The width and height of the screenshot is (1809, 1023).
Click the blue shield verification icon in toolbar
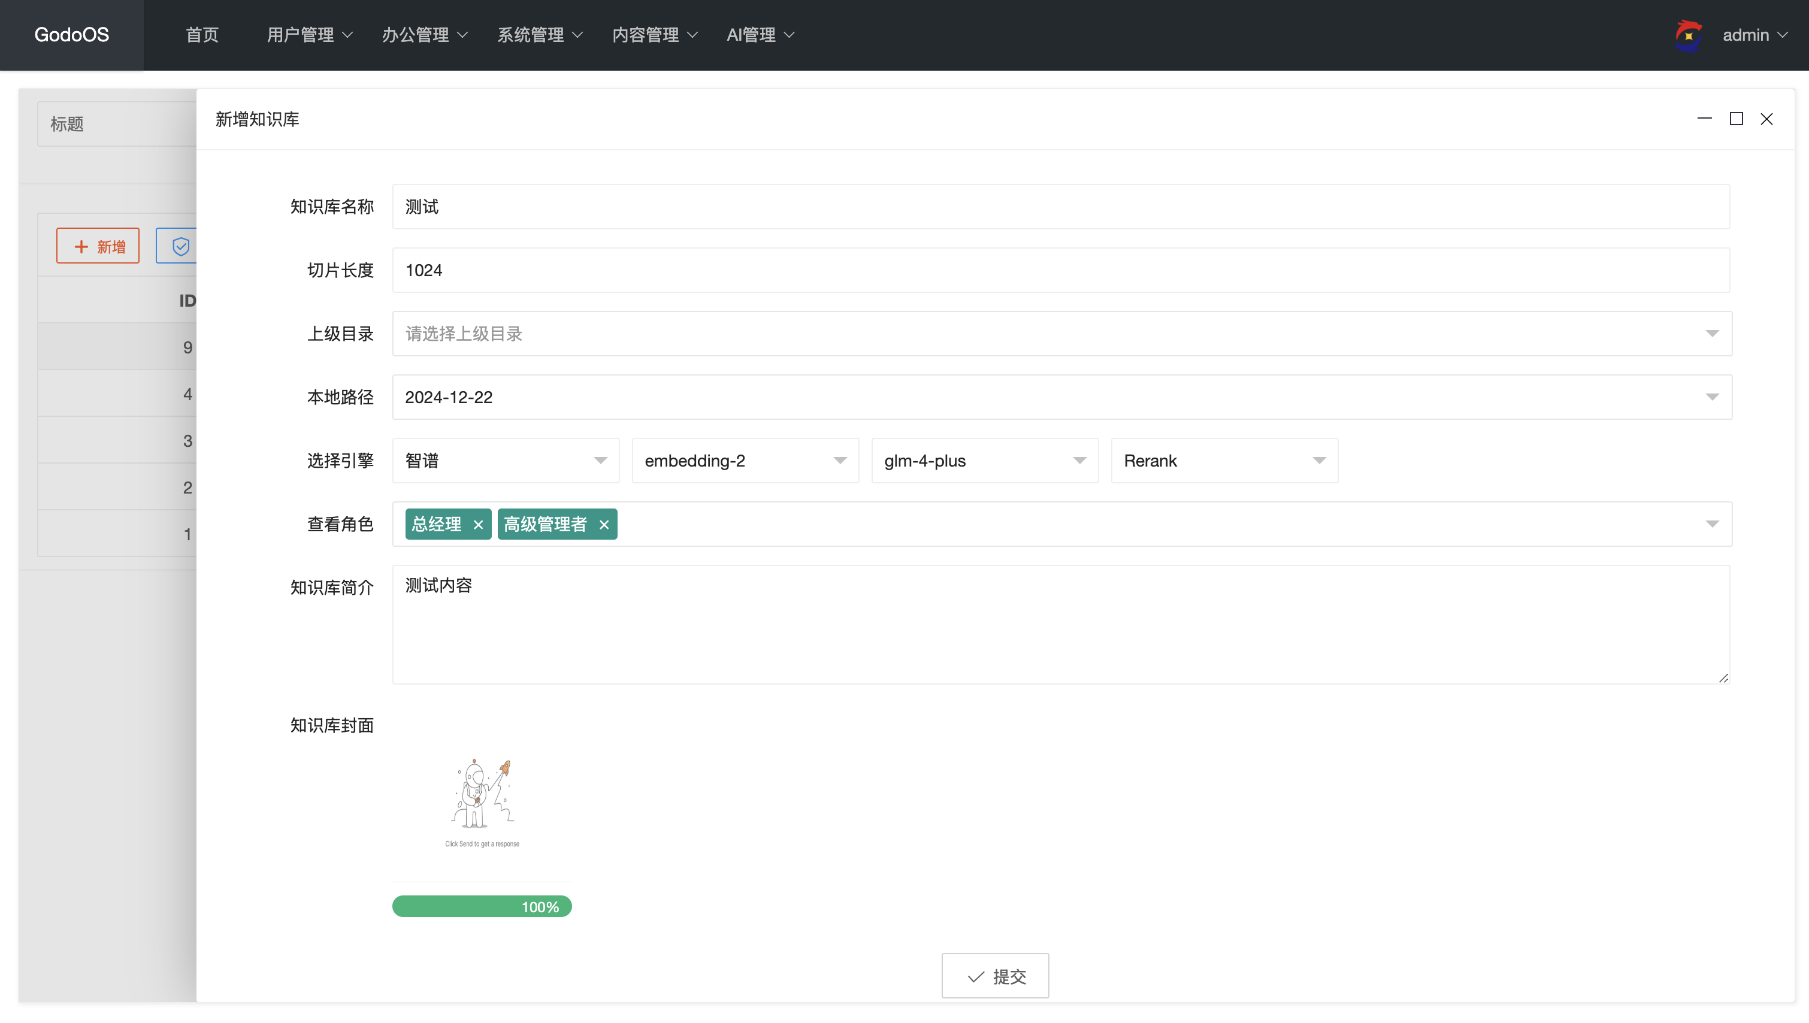(181, 245)
